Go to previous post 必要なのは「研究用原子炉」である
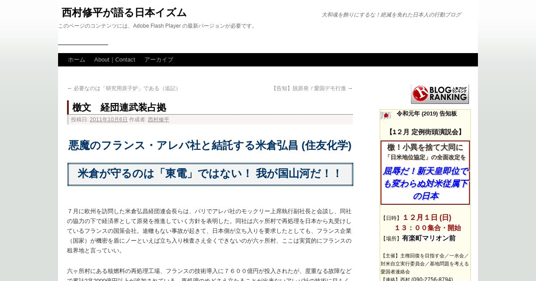Screen dimensions: 536x281 point(123,88)
